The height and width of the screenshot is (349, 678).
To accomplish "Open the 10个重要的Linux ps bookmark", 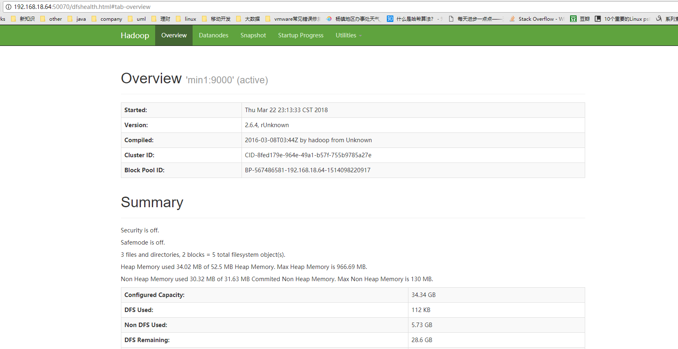I will tap(622, 19).
